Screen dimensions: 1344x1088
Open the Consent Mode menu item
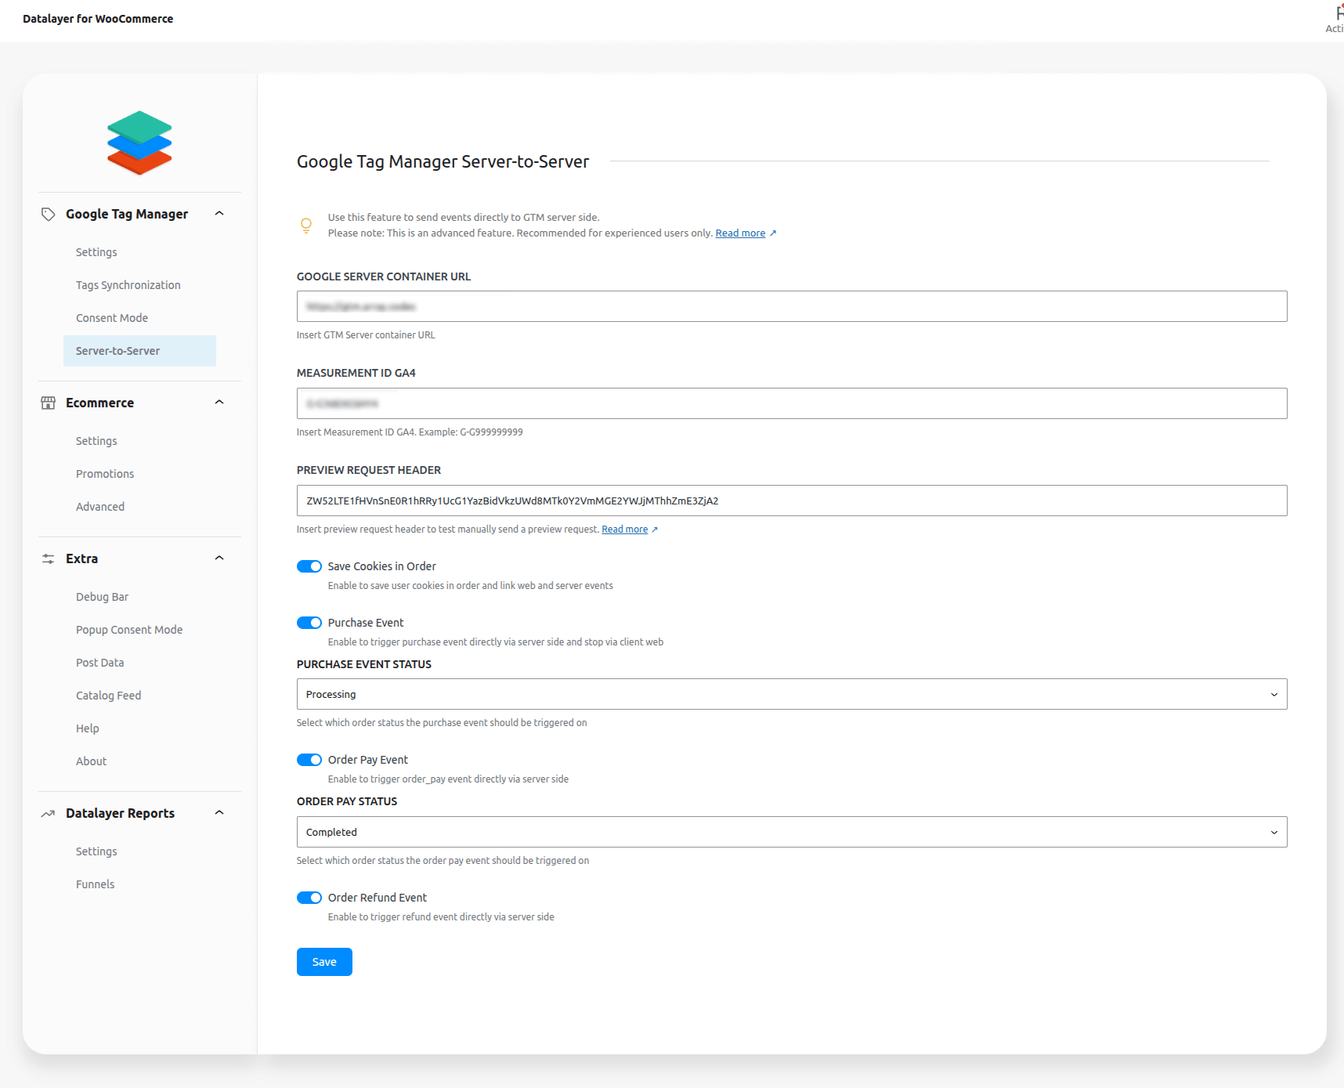point(112,318)
